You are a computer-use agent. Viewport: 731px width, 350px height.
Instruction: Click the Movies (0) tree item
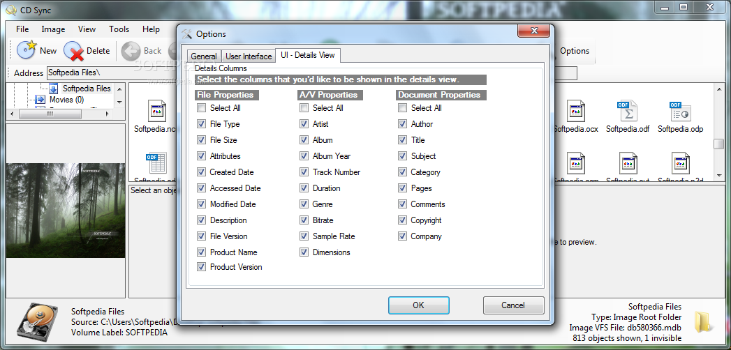(x=66, y=100)
